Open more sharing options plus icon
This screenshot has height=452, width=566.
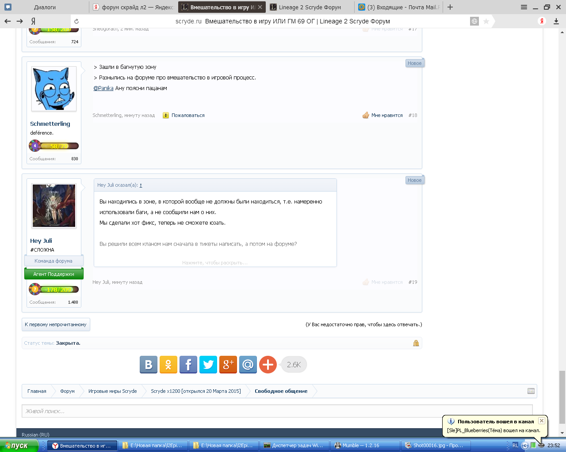coord(268,365)
